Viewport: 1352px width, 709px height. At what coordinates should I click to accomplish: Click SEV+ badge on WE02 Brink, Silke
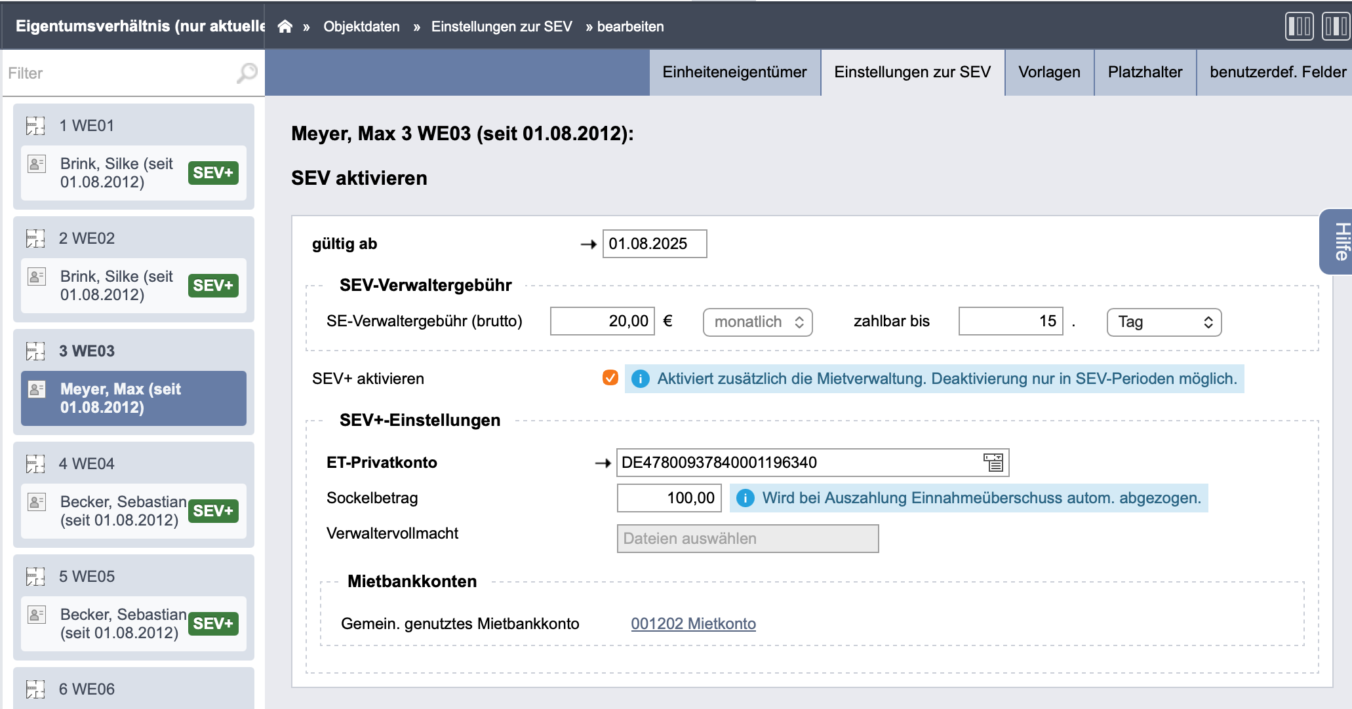pyautogui.click(x=213, y=285)
